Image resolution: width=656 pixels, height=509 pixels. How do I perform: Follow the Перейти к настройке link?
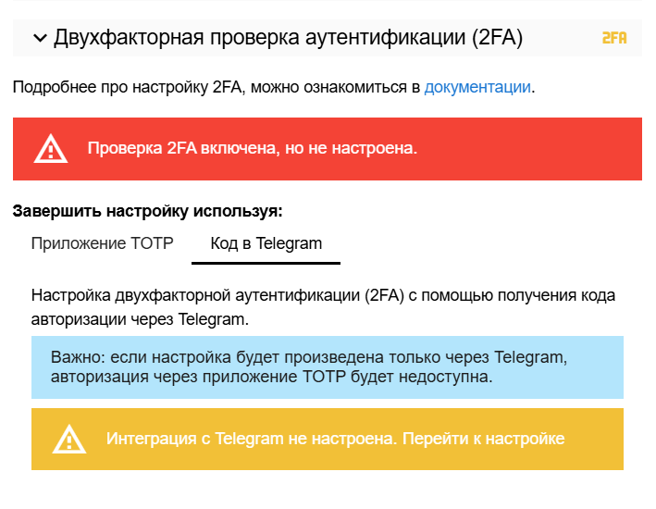coord(483,439)
